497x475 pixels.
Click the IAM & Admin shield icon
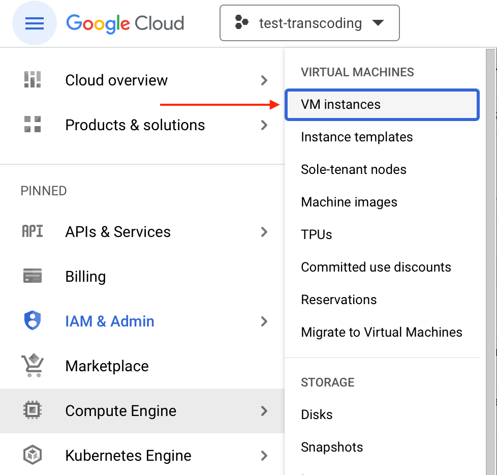pyautogui.click(x=33, y=320)
